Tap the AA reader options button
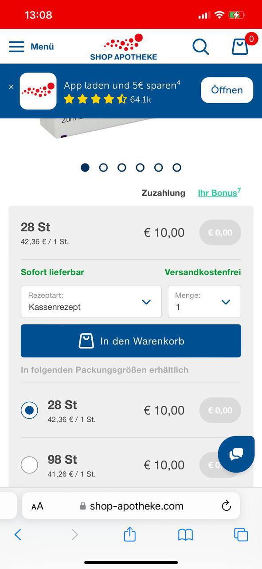Screen dimensions: 262x569 (x=37, y=506)
